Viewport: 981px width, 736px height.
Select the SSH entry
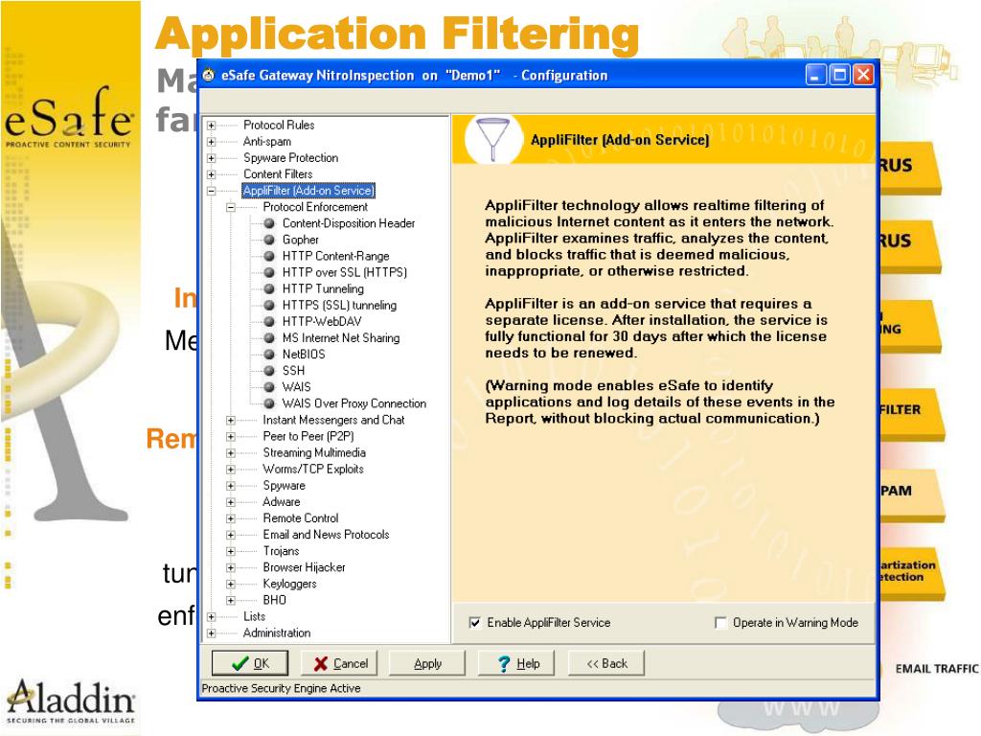[293, 371]
